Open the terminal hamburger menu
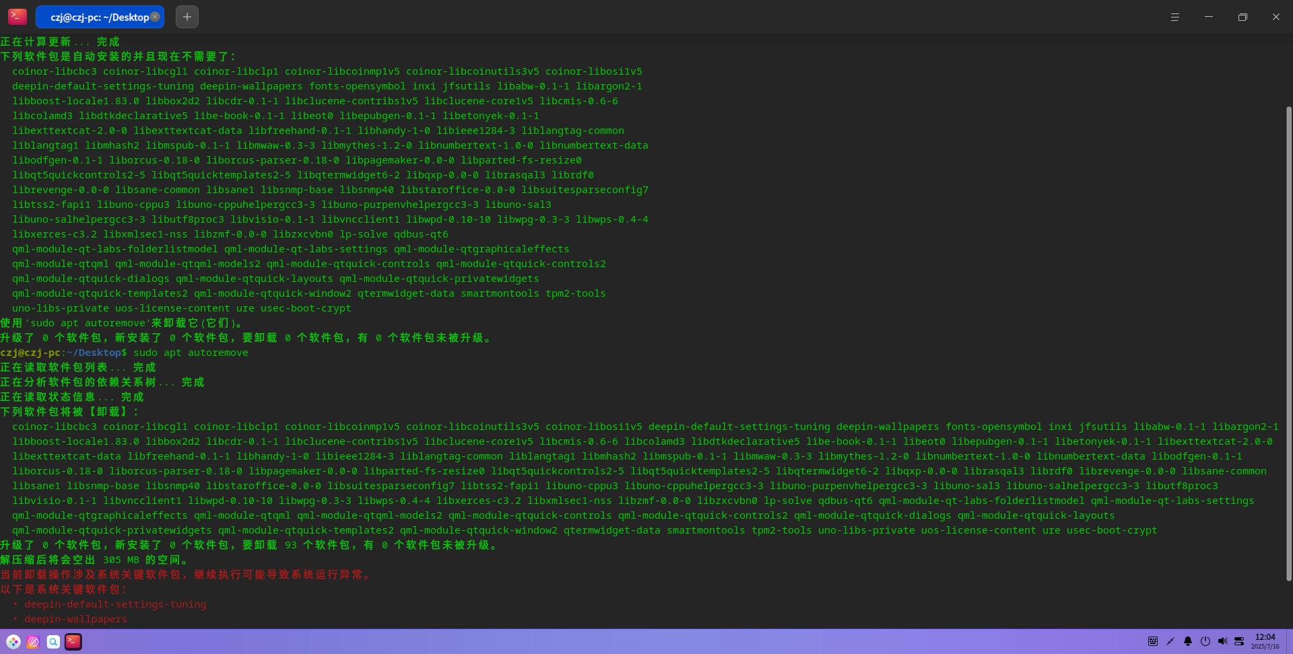Viewport: 1293px width, 654px height. (x=1175, y=17)
